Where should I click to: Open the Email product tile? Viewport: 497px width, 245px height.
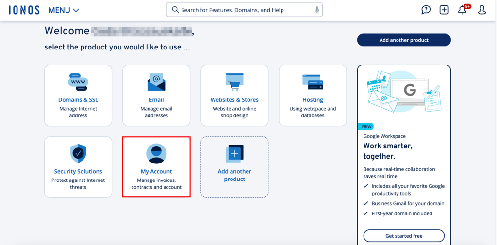(x=156, y=96)
